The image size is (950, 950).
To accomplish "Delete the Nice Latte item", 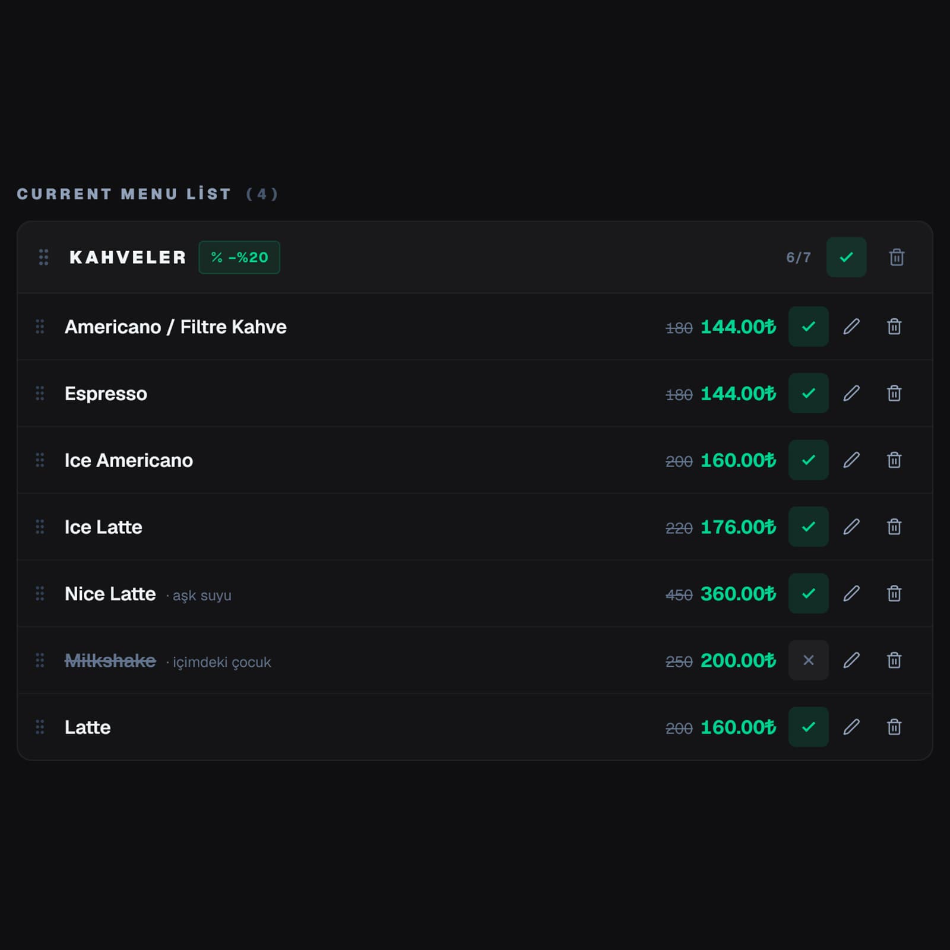I will point(894,594).
